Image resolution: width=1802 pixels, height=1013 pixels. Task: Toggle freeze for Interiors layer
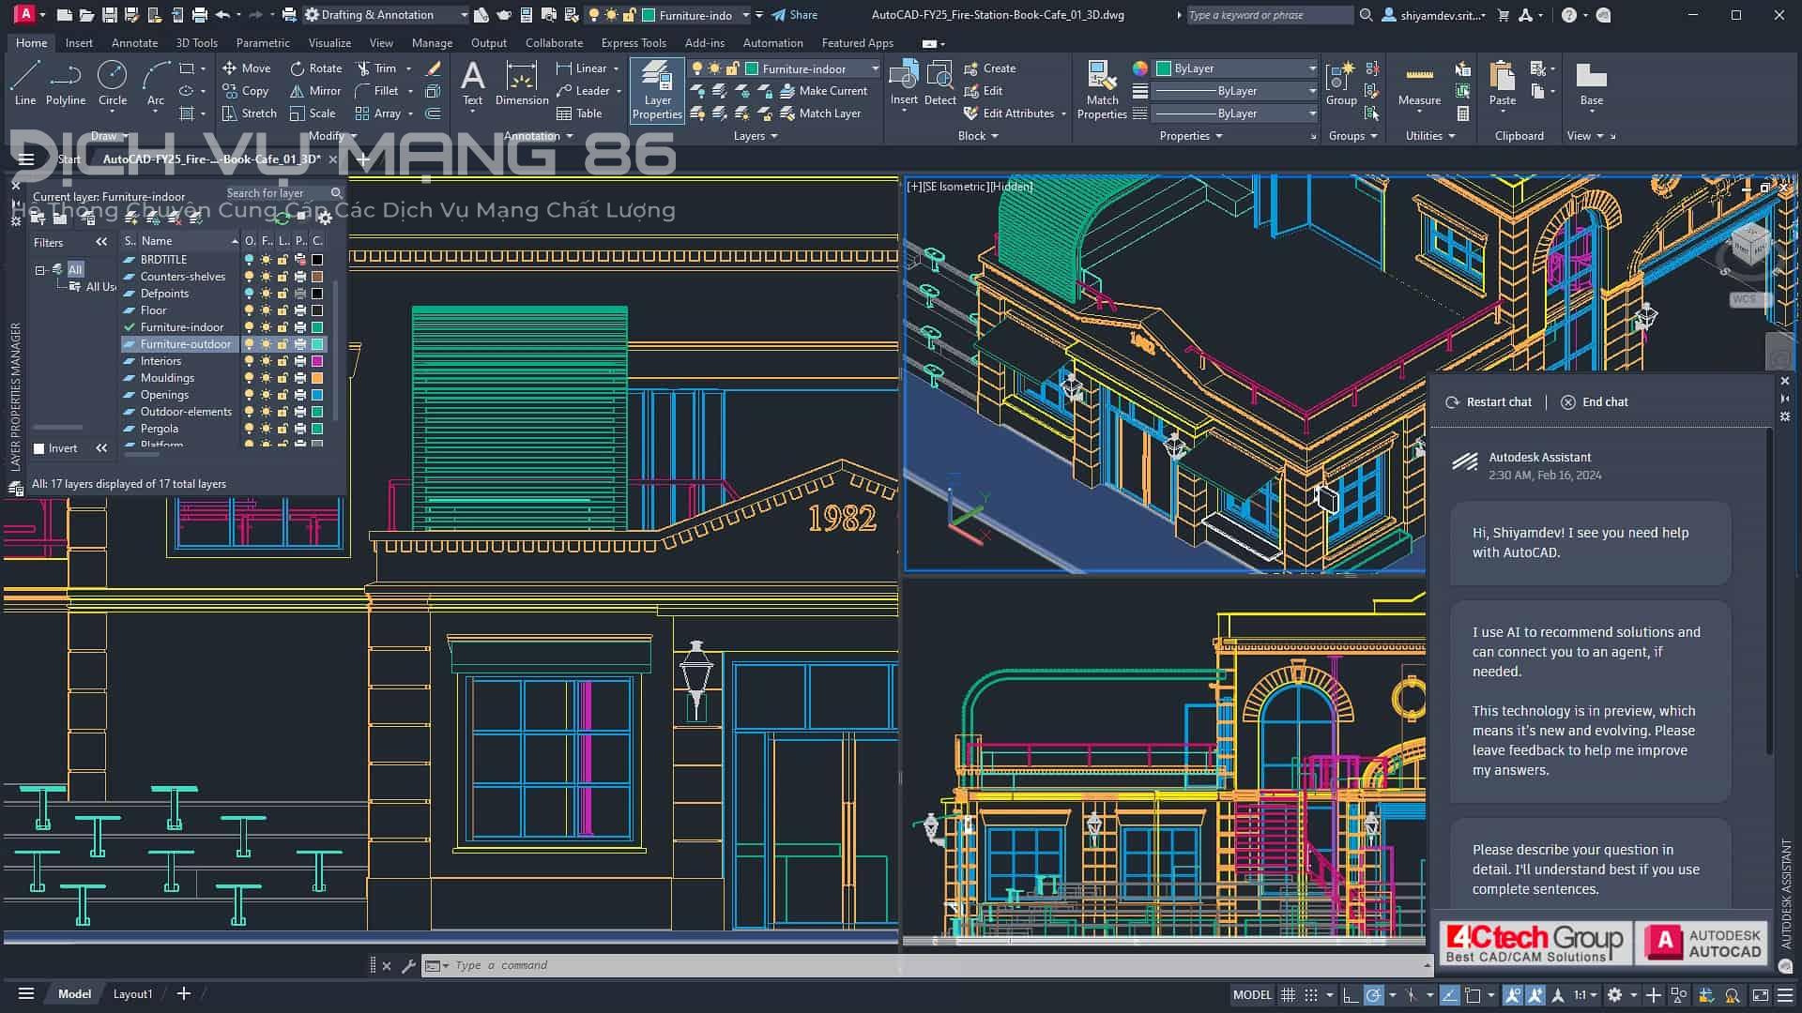[266, 361]
